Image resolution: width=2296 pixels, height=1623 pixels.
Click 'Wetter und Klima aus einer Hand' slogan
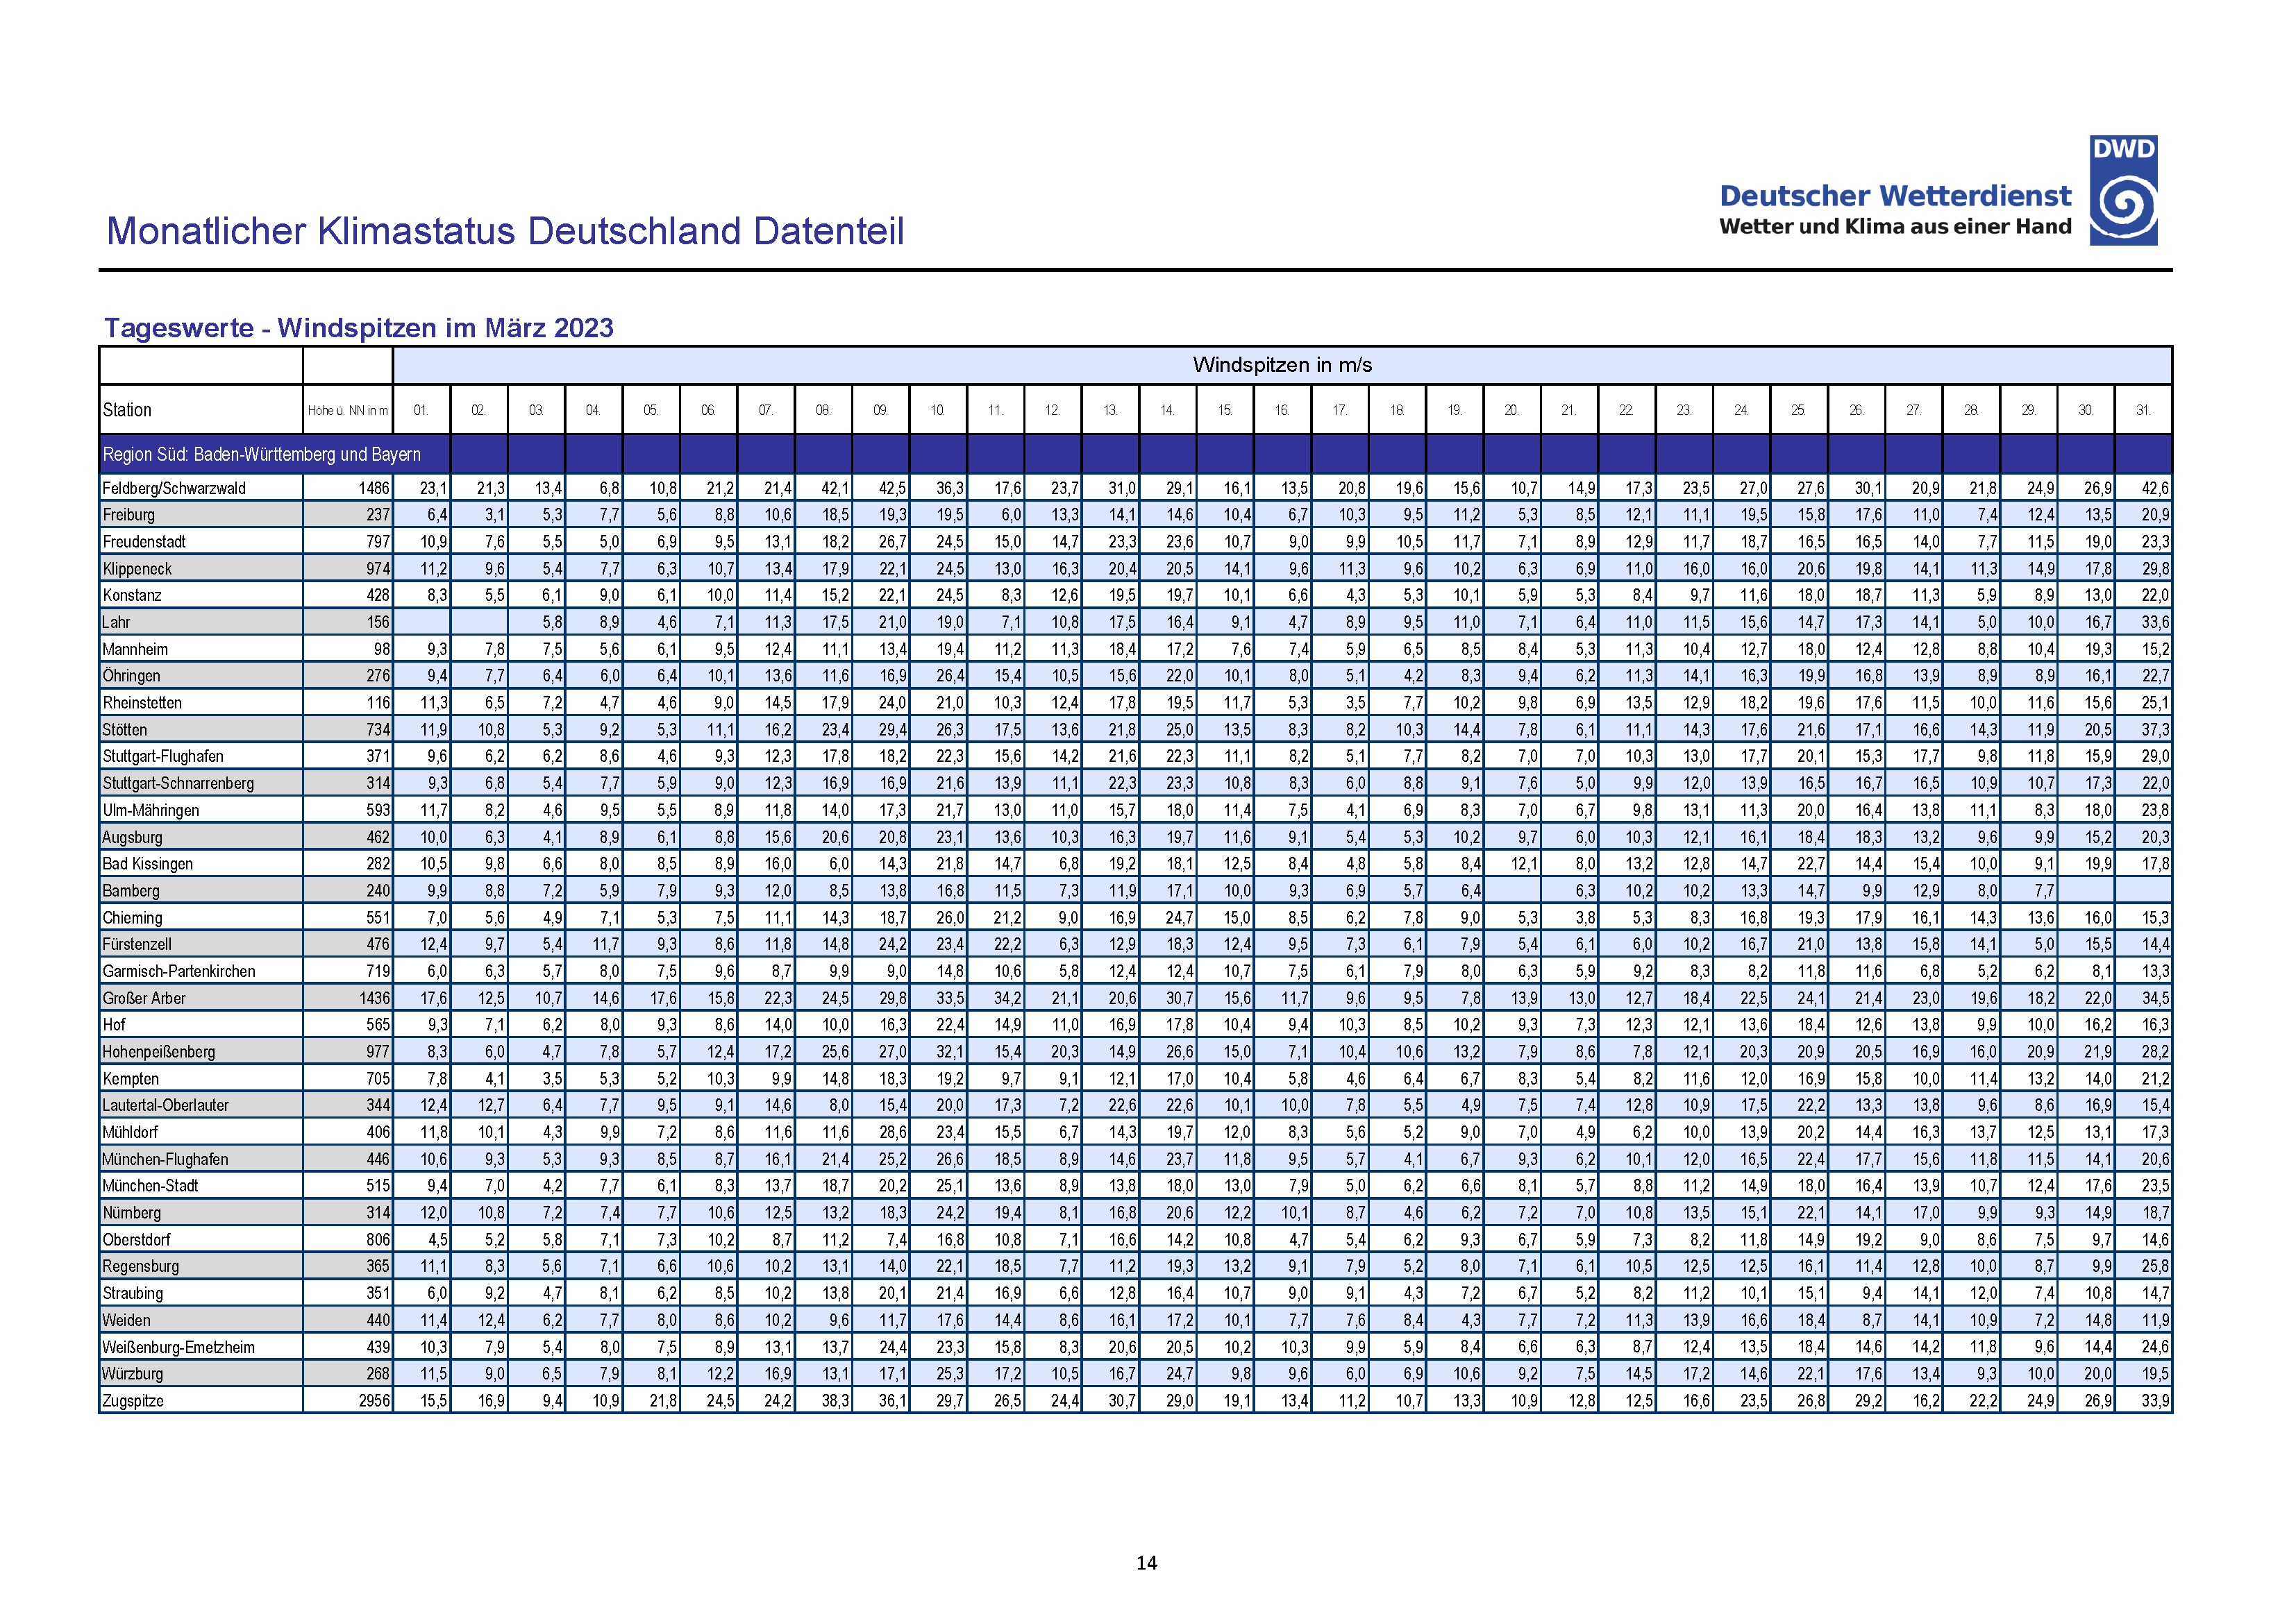[x=1895, y=227]
